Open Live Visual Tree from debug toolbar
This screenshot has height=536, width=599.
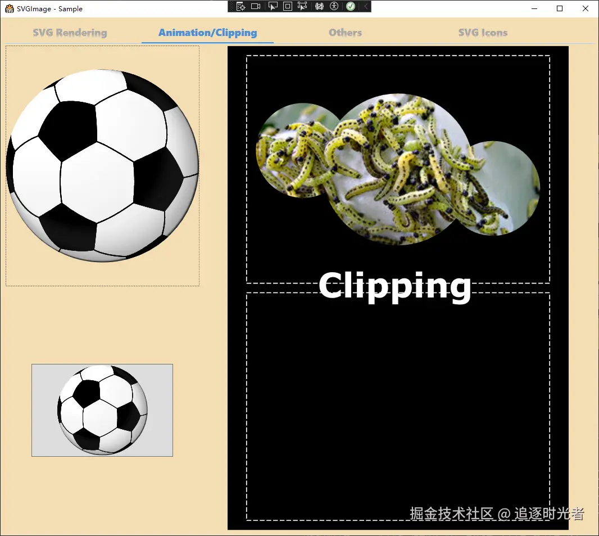240,6
